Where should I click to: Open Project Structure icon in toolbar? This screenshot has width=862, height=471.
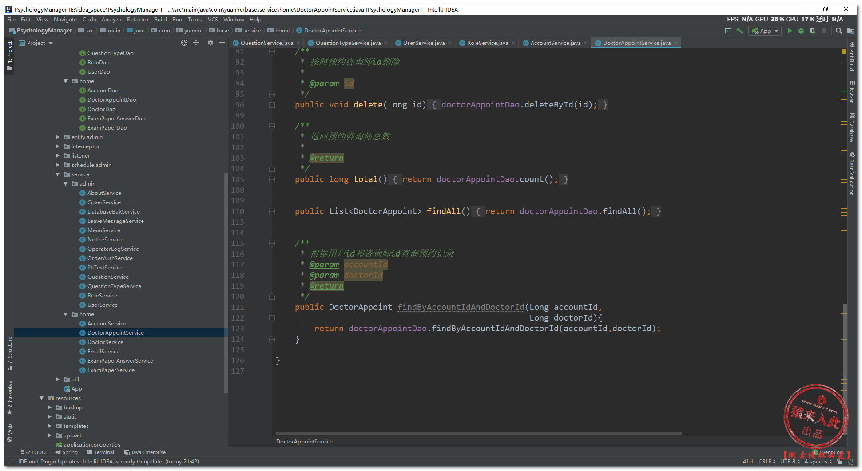click(850, 31)
